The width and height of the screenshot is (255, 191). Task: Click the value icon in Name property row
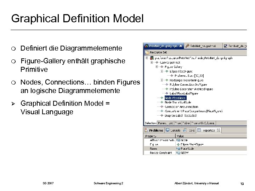click(x=178, y=149)
